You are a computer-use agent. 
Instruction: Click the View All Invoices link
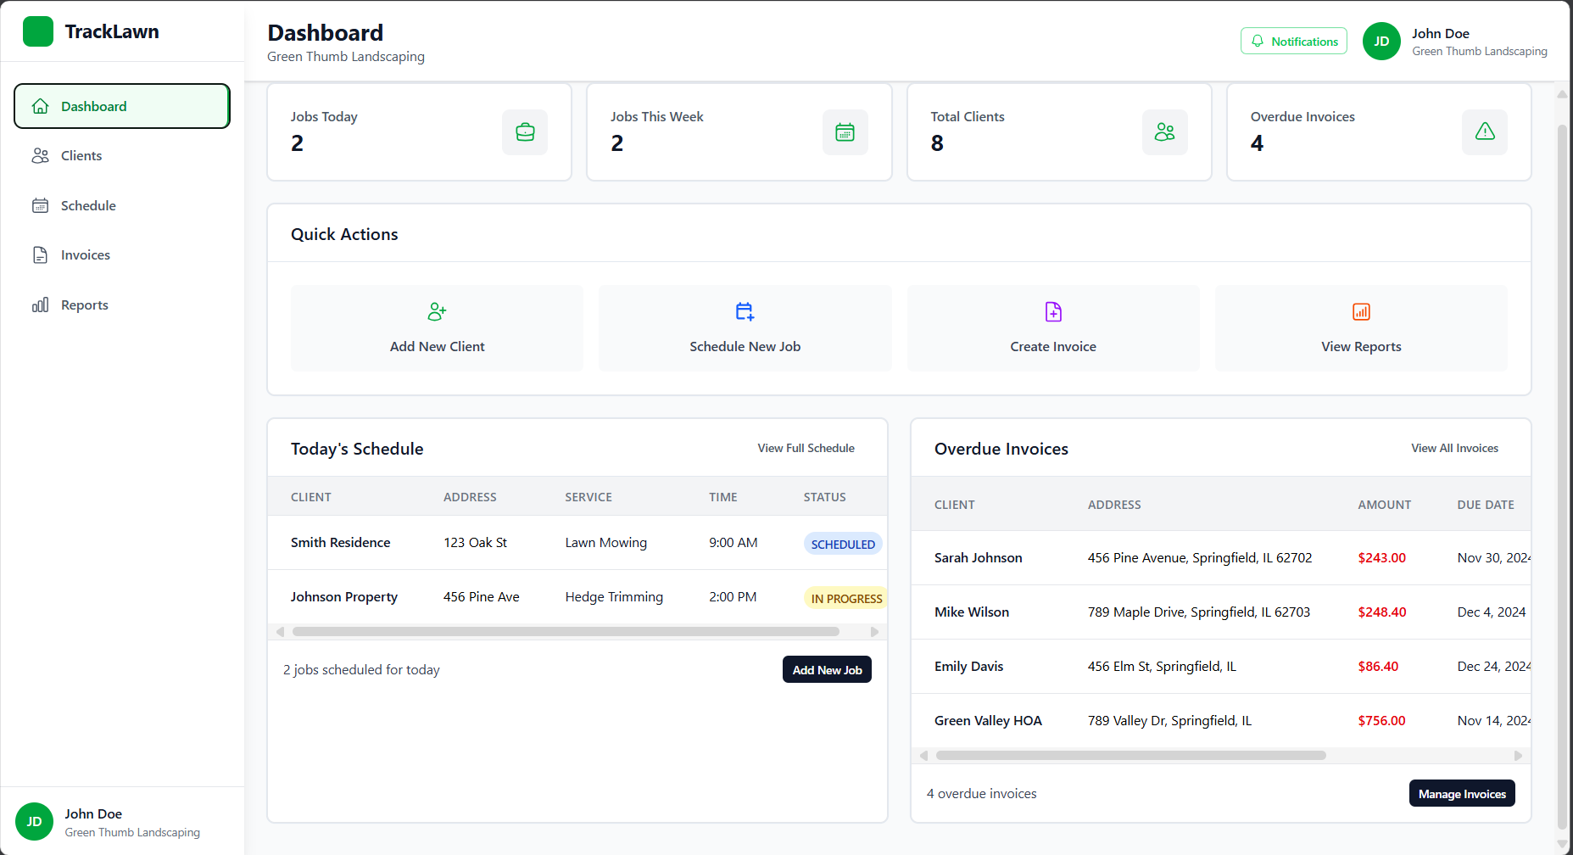(1454, 448)
